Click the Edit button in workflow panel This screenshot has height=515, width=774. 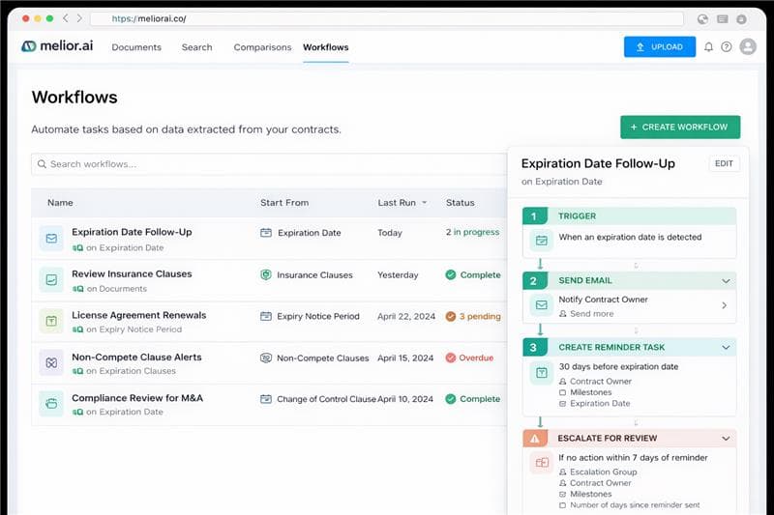click(x=724, y=164)
